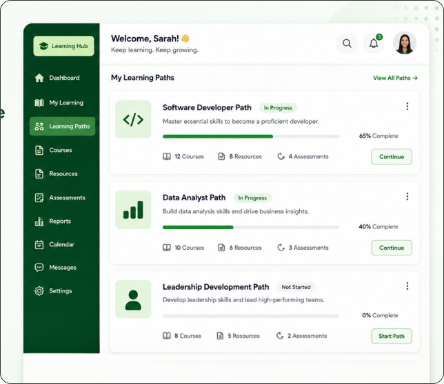The width and height of the screenshot is (444, 384).
Task: Click the 6 Resources document icon
Action: tap(221, 248)
